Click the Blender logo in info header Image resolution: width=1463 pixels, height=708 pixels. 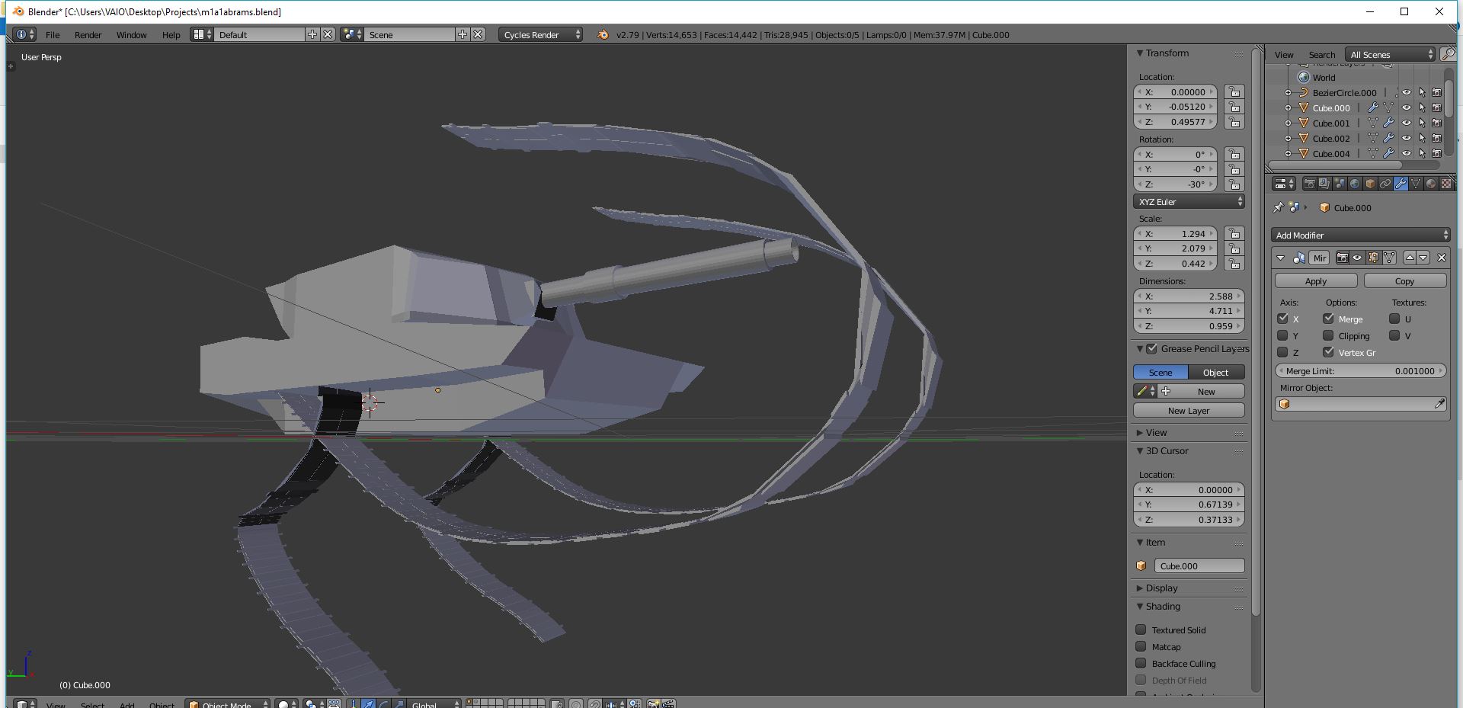click(603, 34)
